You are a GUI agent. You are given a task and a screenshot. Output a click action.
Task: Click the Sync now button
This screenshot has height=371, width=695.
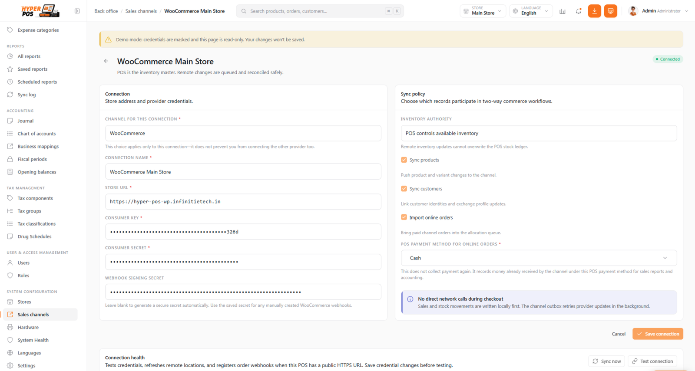click(607, 361)
